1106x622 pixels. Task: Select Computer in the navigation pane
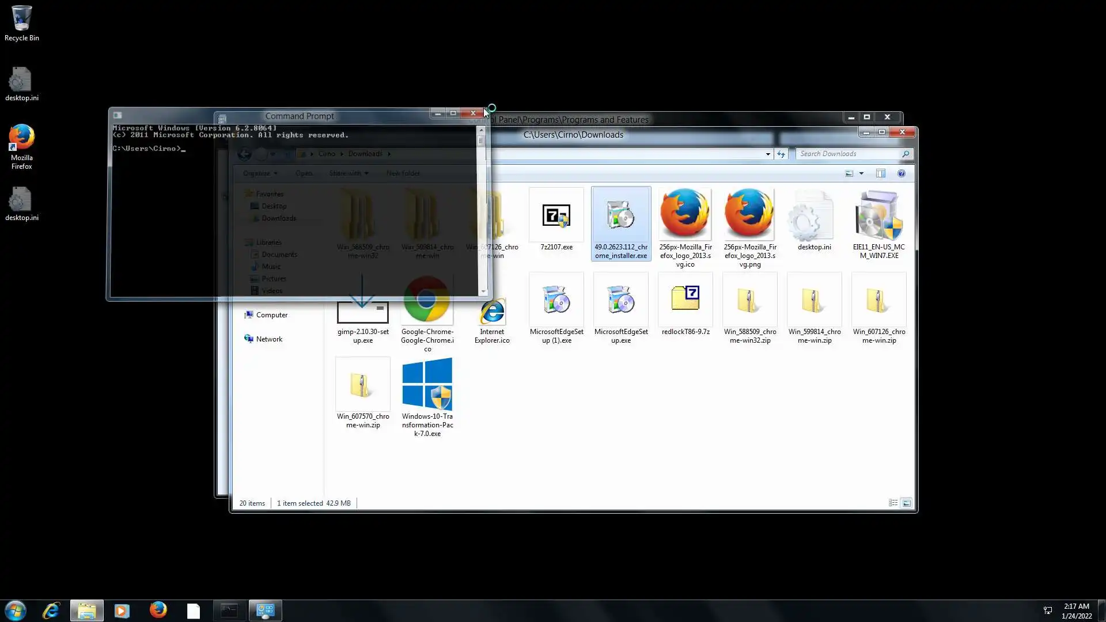(x=271, y=315)
